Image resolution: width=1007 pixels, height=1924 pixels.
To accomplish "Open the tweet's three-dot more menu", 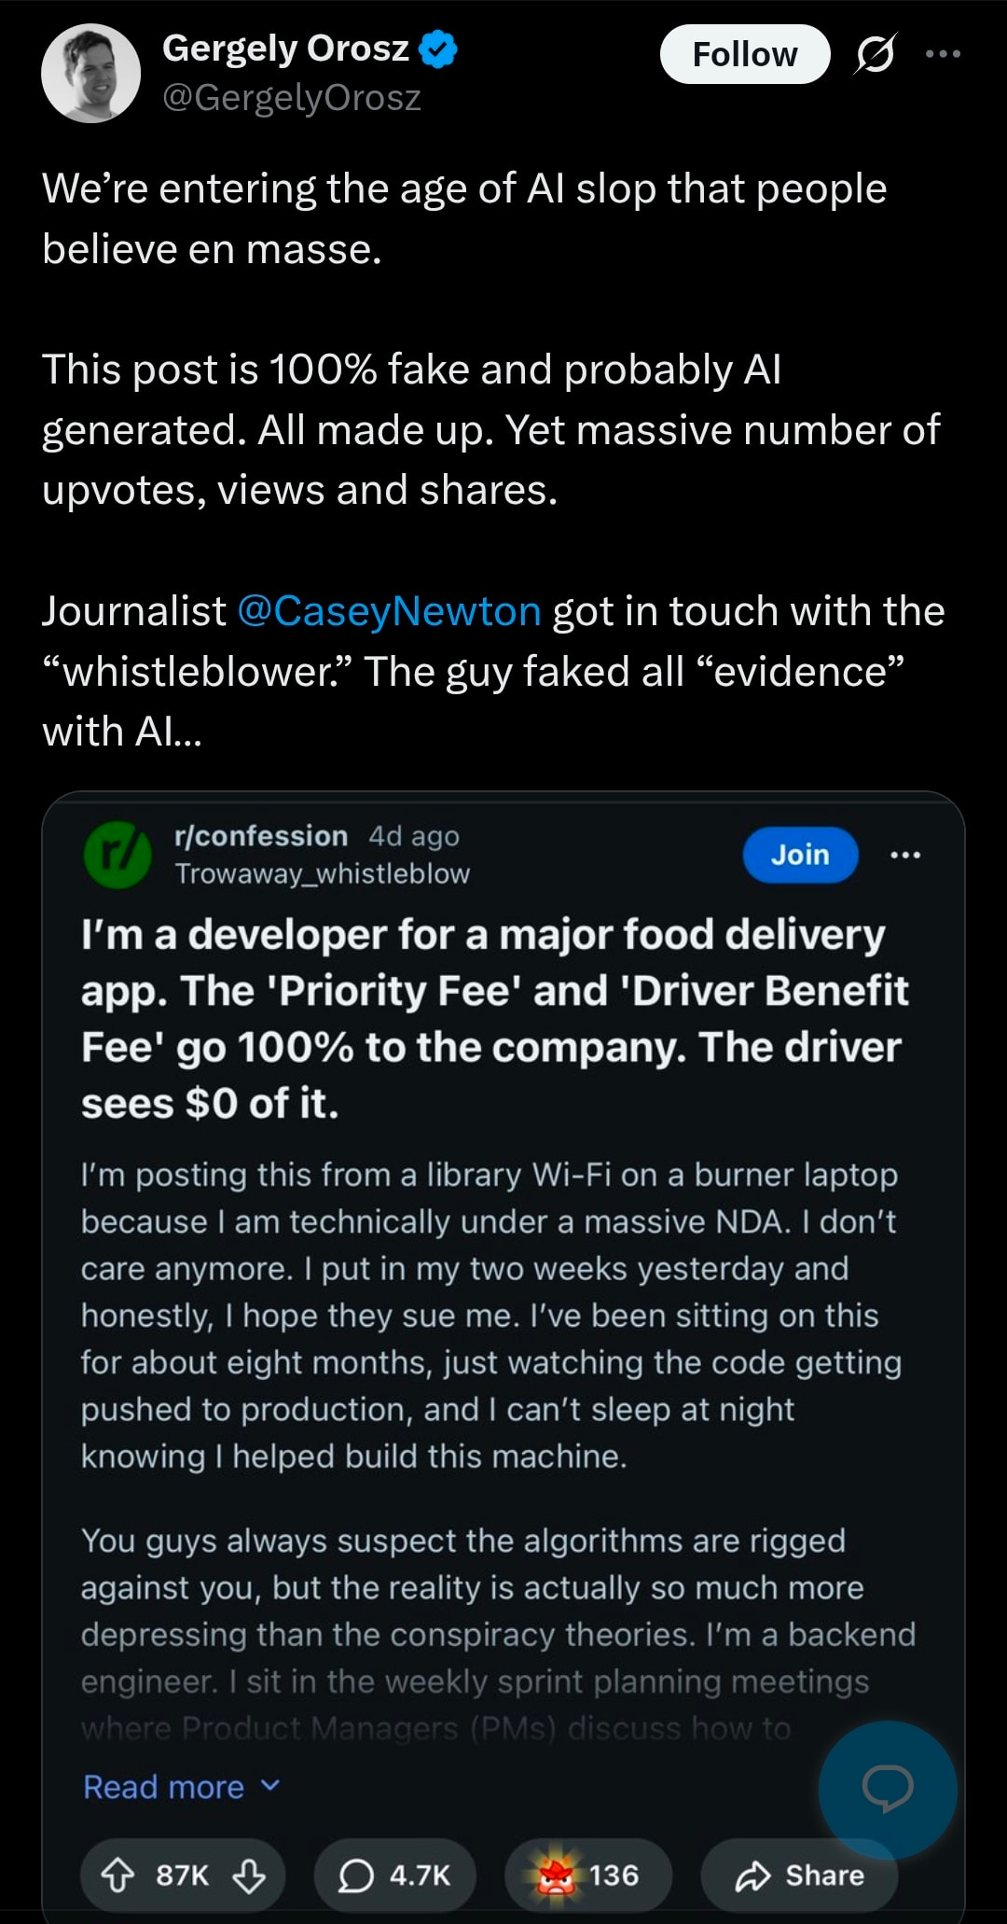I will point(943,54).
